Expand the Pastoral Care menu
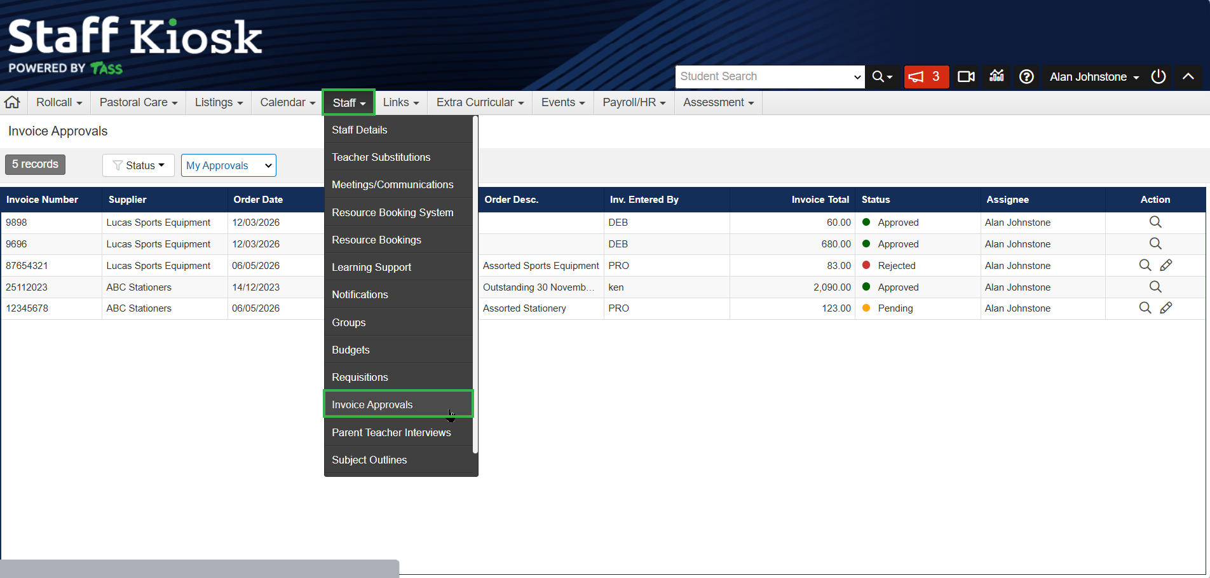This screenshot has width=1210, height=578. point(139,102)
